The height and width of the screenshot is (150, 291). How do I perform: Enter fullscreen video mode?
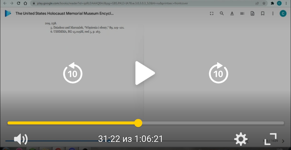[x=271, y=139]
